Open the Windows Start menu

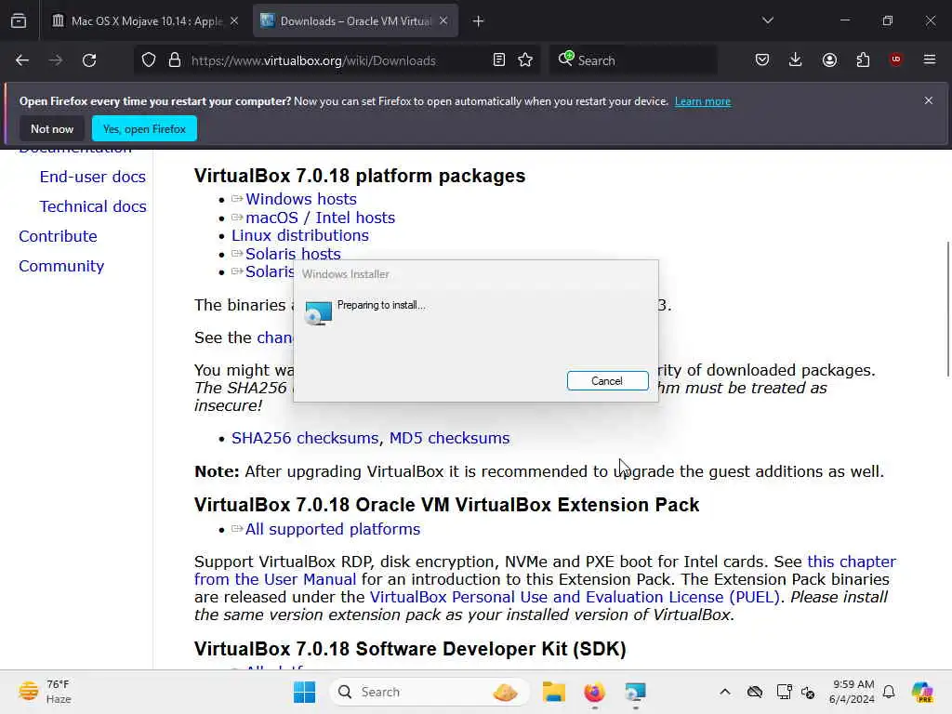pos(304,692)
